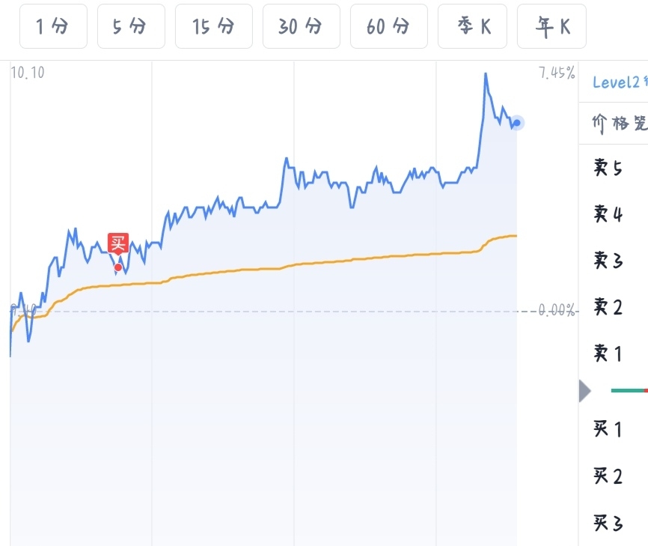
Task: Select the 买1 order row
Action: click(608, 429)
